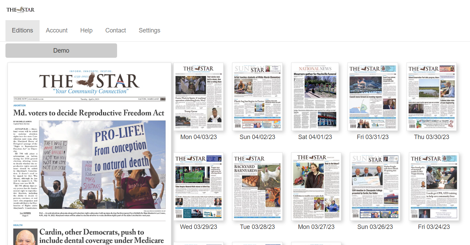The height and width of the screenshot is (245, 470).
Task: Click the 'Tue 03/28/23' date label
Action: pos(257,227)
